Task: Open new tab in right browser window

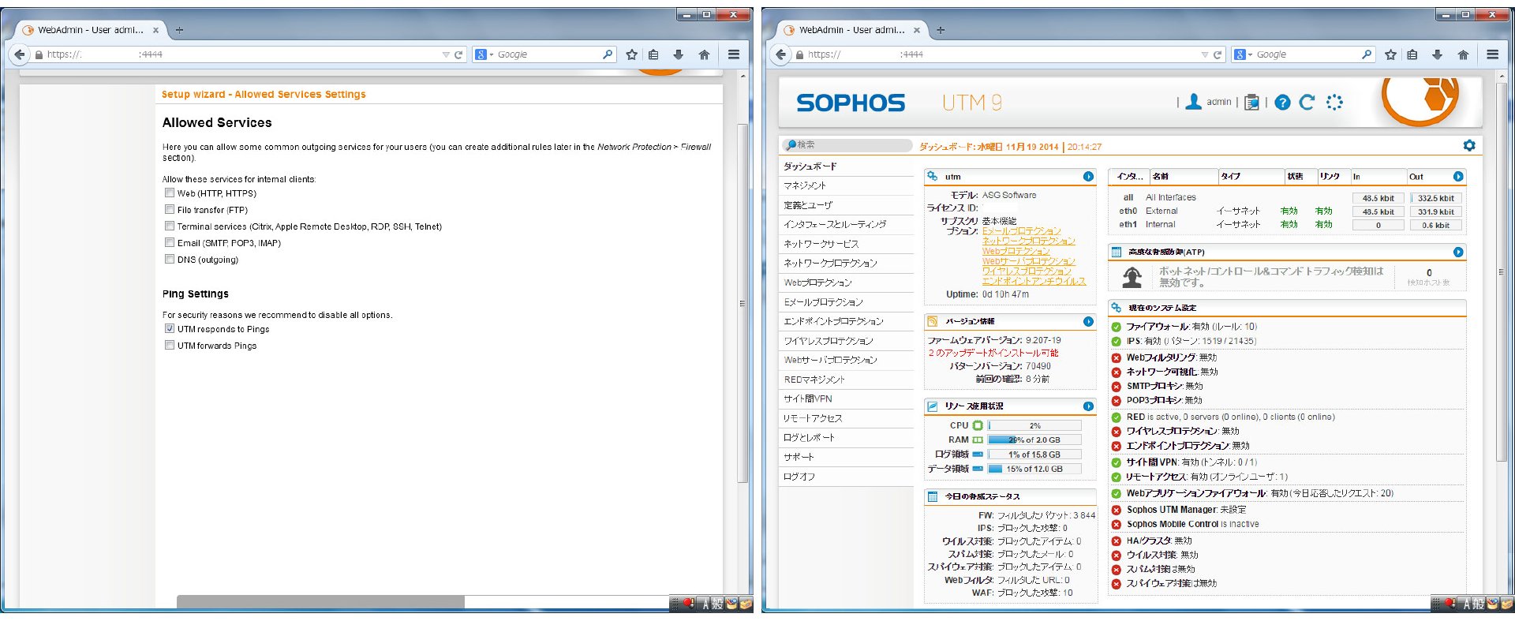Action: [940, 30]
